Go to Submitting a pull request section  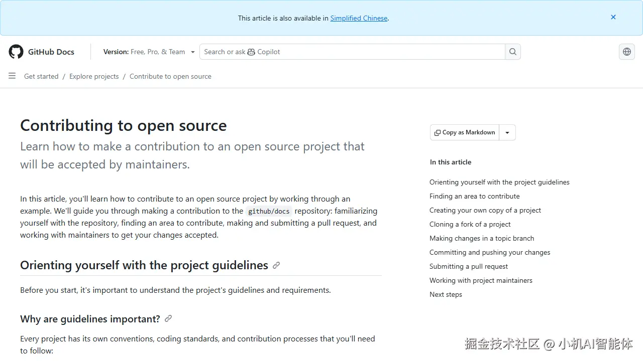[468, 266]
